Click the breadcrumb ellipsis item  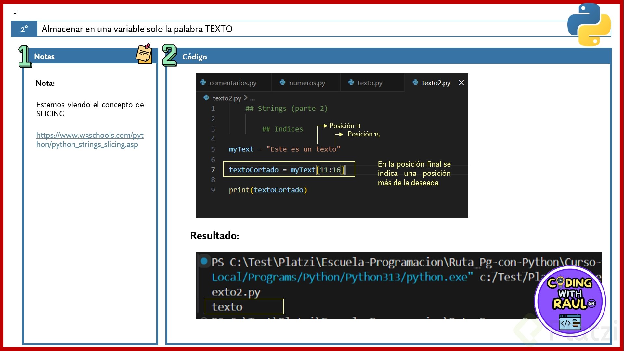pyautogui.click(x=253, y=98)
